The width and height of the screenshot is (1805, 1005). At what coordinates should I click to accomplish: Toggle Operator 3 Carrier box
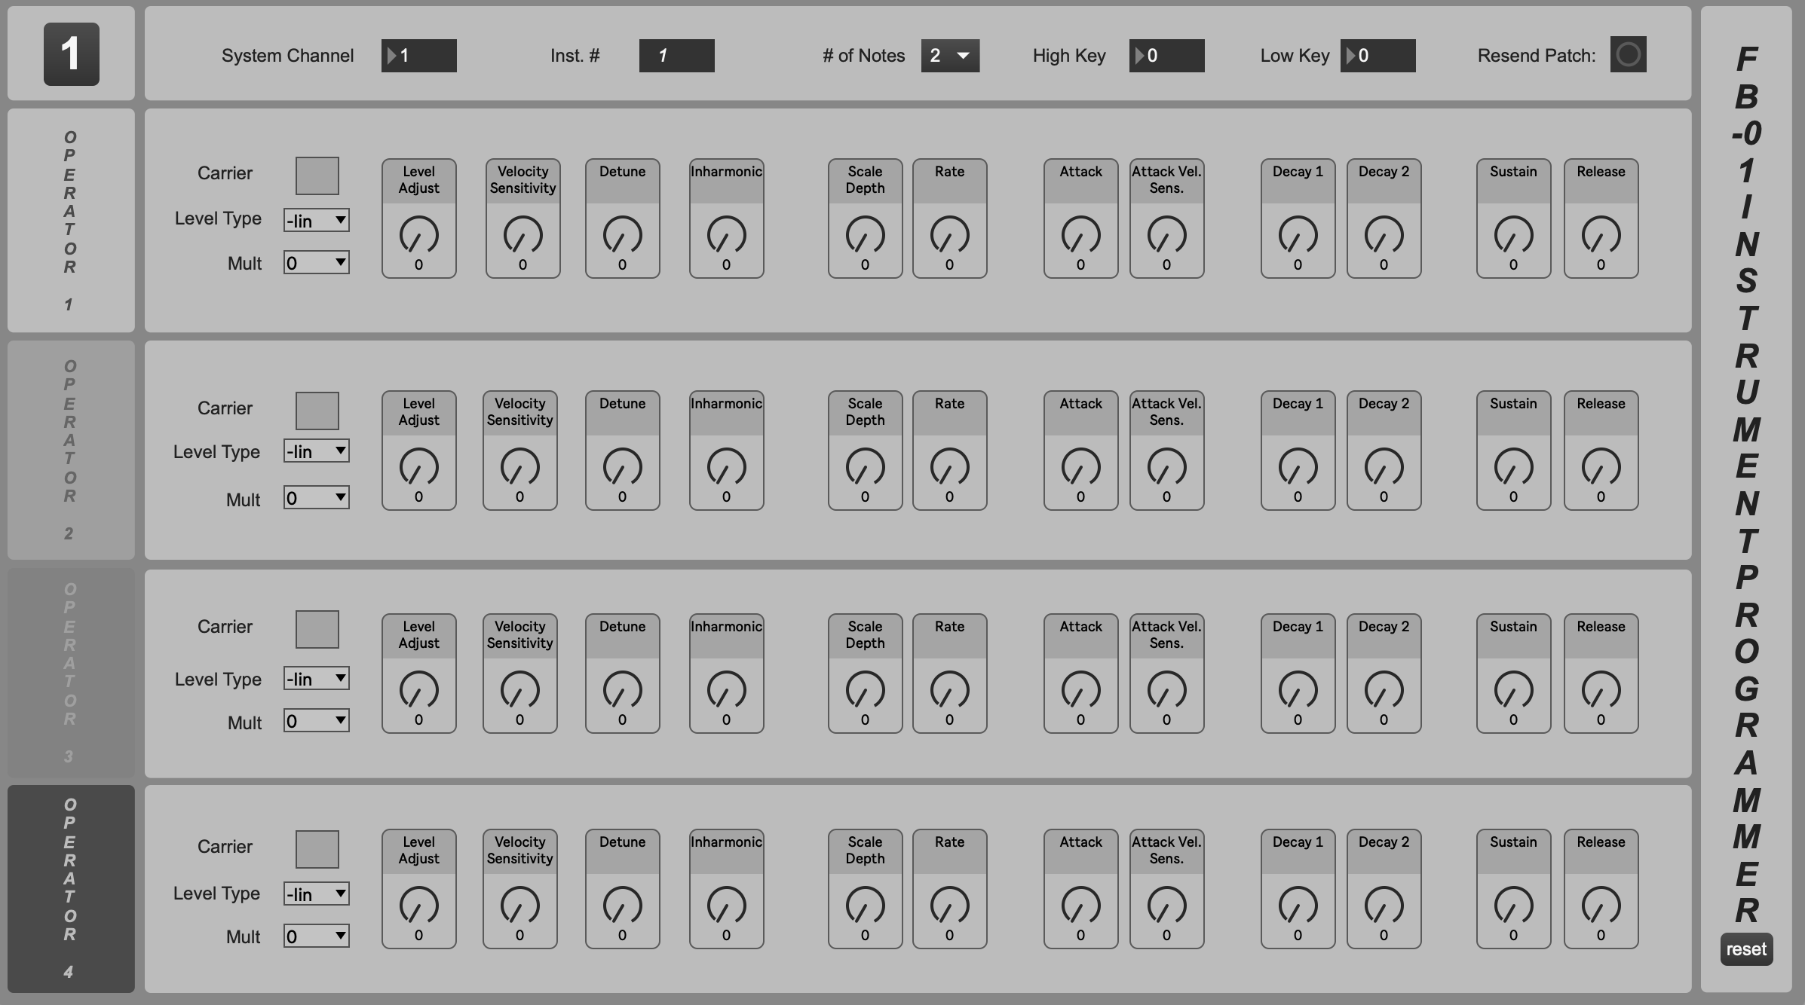tap(317, 629)
